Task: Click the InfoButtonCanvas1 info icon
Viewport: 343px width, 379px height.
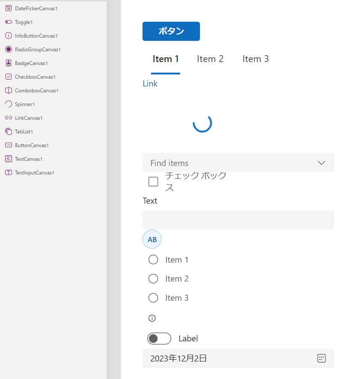Action: pos(9,36)
